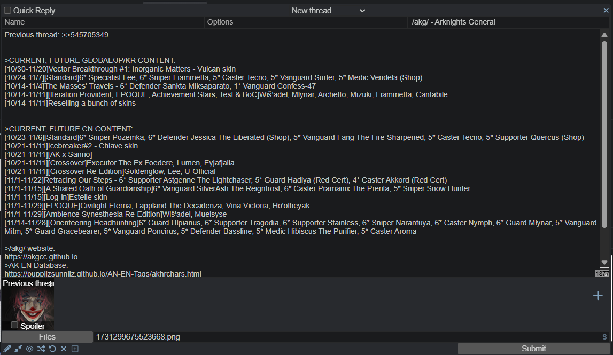Click the filename 1731299675523668.png
613x355 pixels.
coord(138,337)
